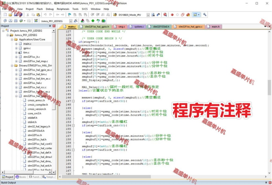This screenshot has height=185, width=272.
Task: Open the batch build dropdown arrow
Action: click(x=24, y=21)
